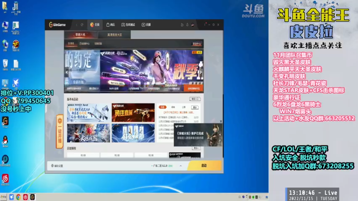Open the 勇往直前 activity card

tap(133, 113)
